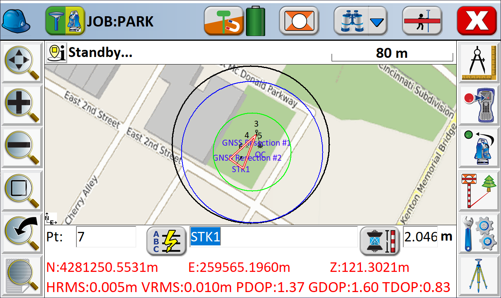Open ABC lightning feature code list
This screenshot has width=501, height=298.
pos(166,241)
